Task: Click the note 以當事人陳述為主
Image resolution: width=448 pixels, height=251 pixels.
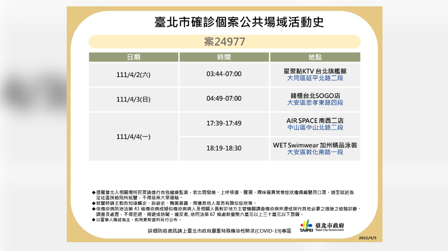Action: (137, 220)
